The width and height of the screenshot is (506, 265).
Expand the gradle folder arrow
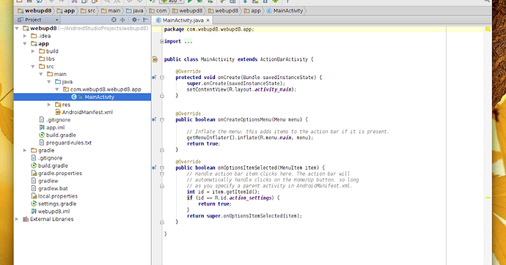point(25,150)
